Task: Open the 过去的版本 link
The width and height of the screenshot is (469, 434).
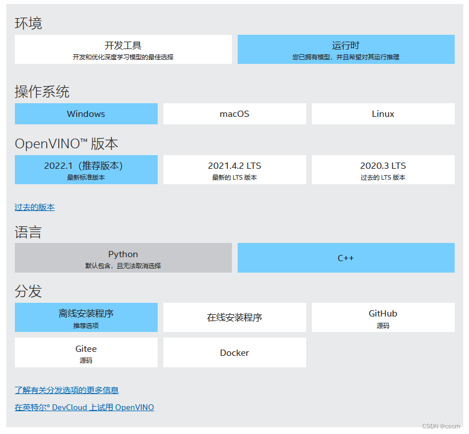Action: (x=35, y=207)
